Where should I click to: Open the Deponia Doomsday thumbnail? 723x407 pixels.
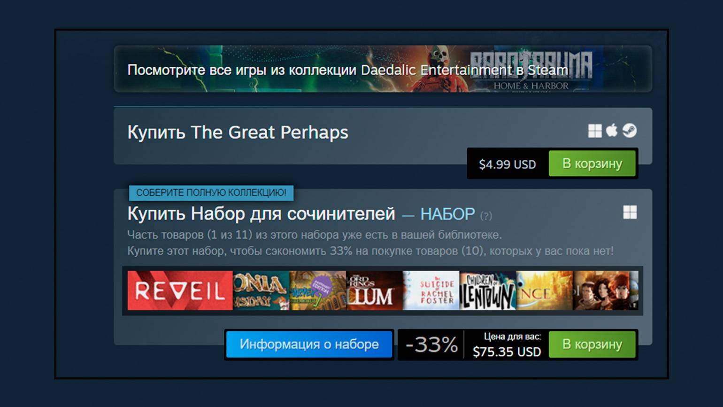coord(261,290)
